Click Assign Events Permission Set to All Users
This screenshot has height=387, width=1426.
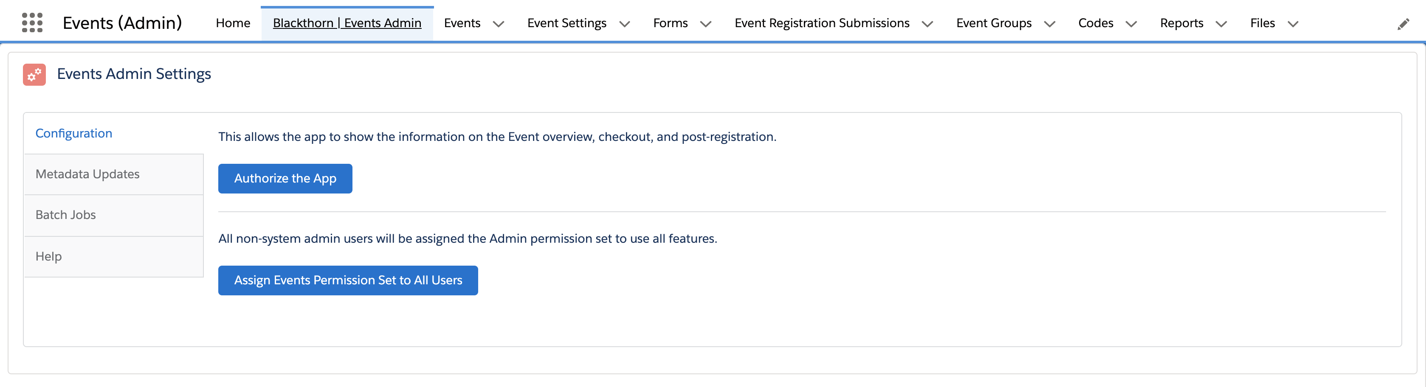click(x=348, y=280)
